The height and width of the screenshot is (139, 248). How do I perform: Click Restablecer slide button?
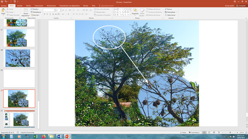click(x=36, y=12)
